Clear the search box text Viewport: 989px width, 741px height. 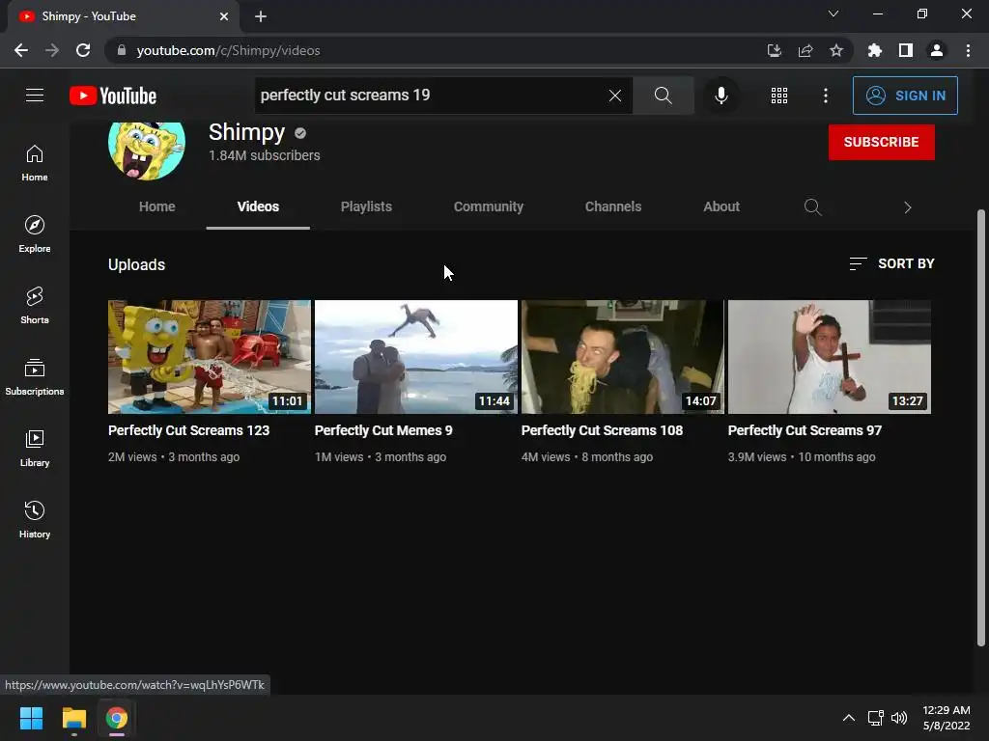pos(615,96)
